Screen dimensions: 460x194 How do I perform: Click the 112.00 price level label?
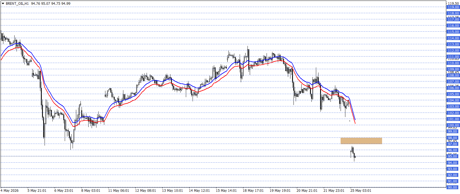point(453,51)
